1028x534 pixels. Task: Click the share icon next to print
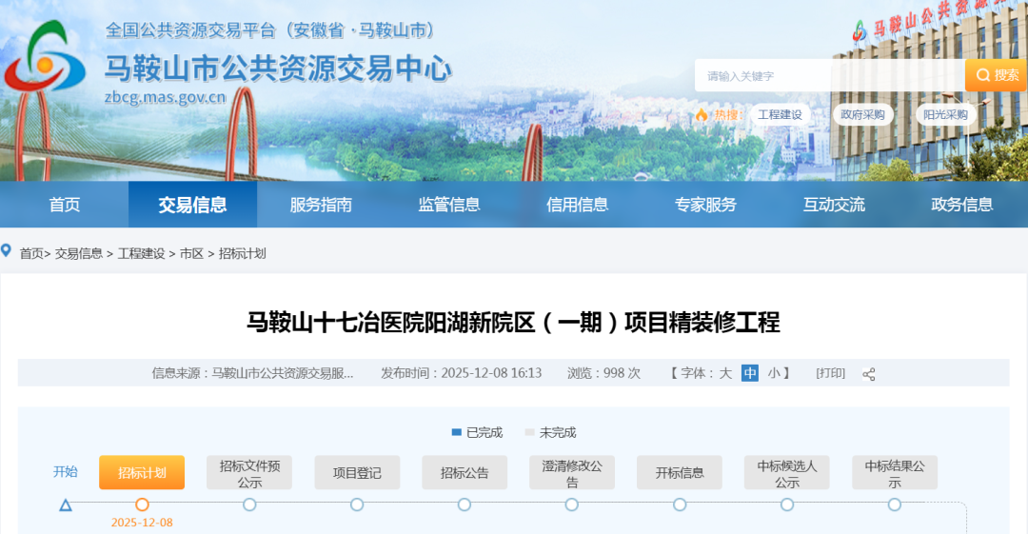click(x=869, y=374)
